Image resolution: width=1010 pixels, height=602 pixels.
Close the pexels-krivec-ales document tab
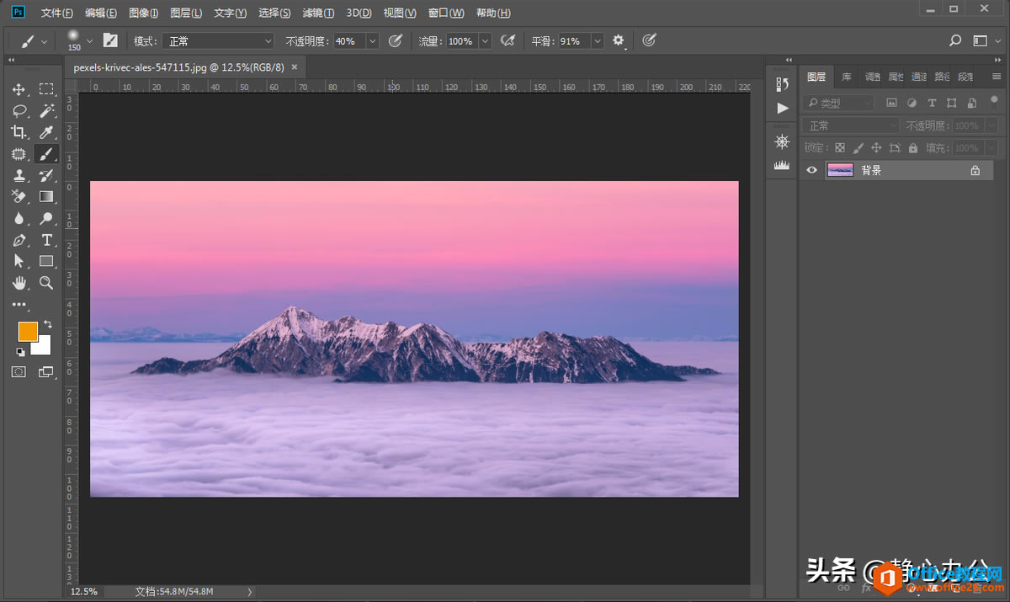294,67
